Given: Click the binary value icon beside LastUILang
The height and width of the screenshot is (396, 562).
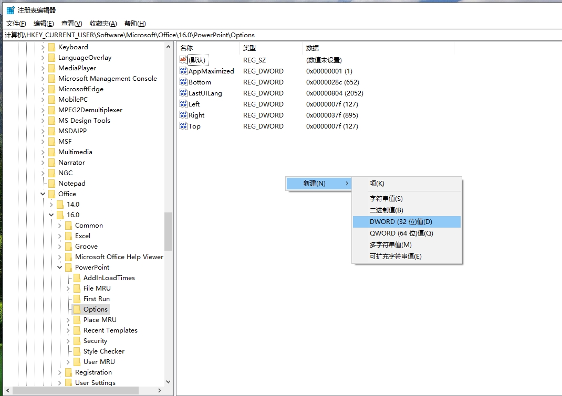Looking at the screenshot, I should point(183,93).
